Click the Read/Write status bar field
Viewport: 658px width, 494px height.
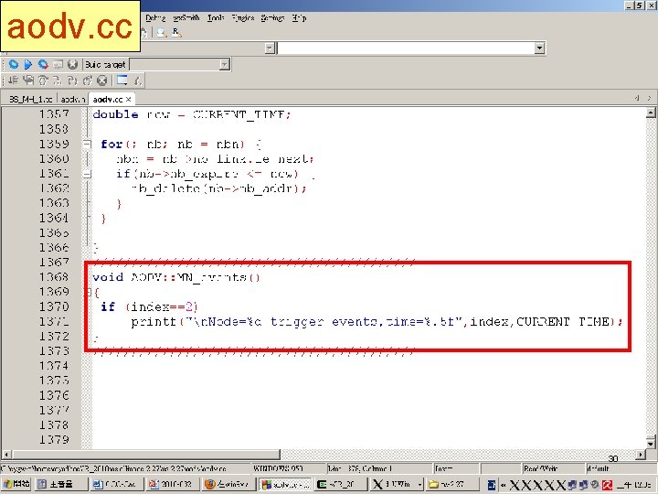[553, 468]
